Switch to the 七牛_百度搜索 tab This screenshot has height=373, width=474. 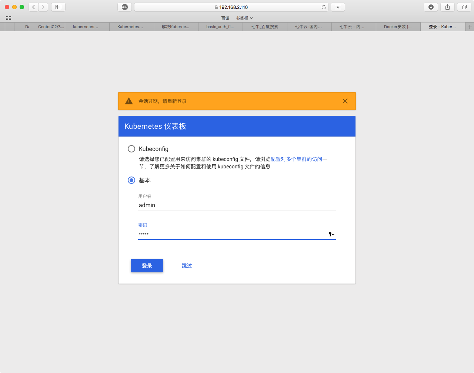point(264,27)
